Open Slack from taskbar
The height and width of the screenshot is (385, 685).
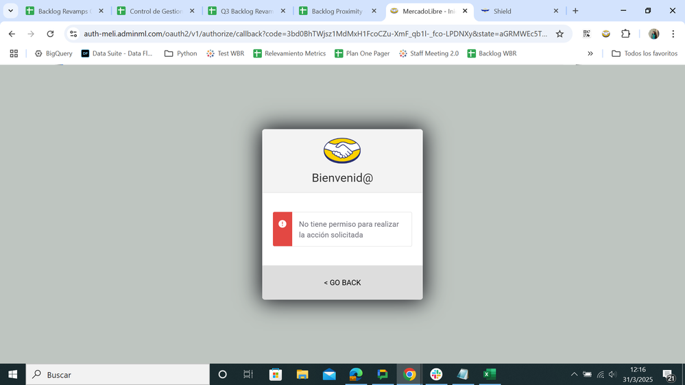436,375
